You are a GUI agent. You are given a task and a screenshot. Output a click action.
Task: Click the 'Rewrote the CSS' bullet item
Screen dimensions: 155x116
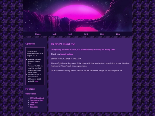[x=36, y=69]
